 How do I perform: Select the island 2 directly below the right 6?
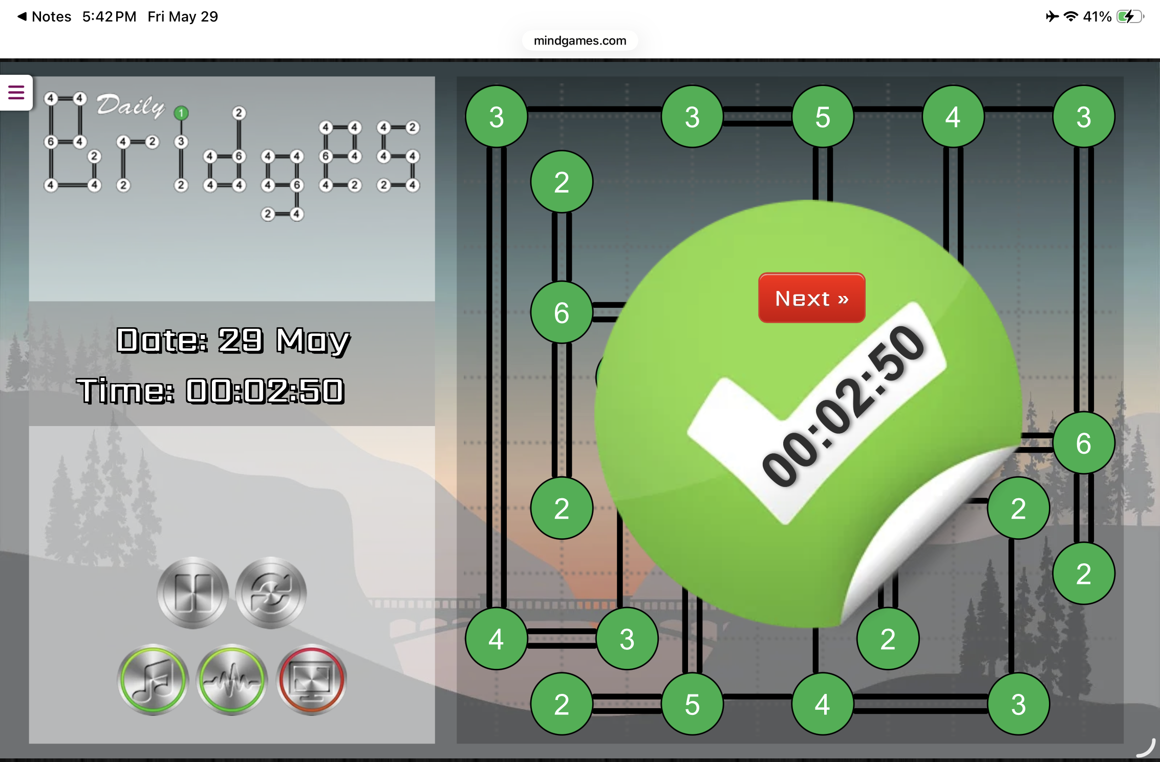1083,574
